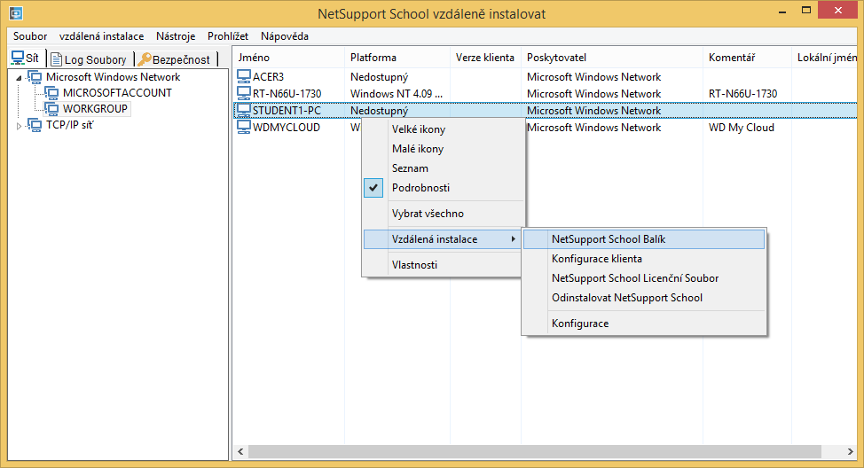The height and width of the screenshot is (468, 864).
Task: Sort by Verze klienta column header
Action: click(485, 58)
